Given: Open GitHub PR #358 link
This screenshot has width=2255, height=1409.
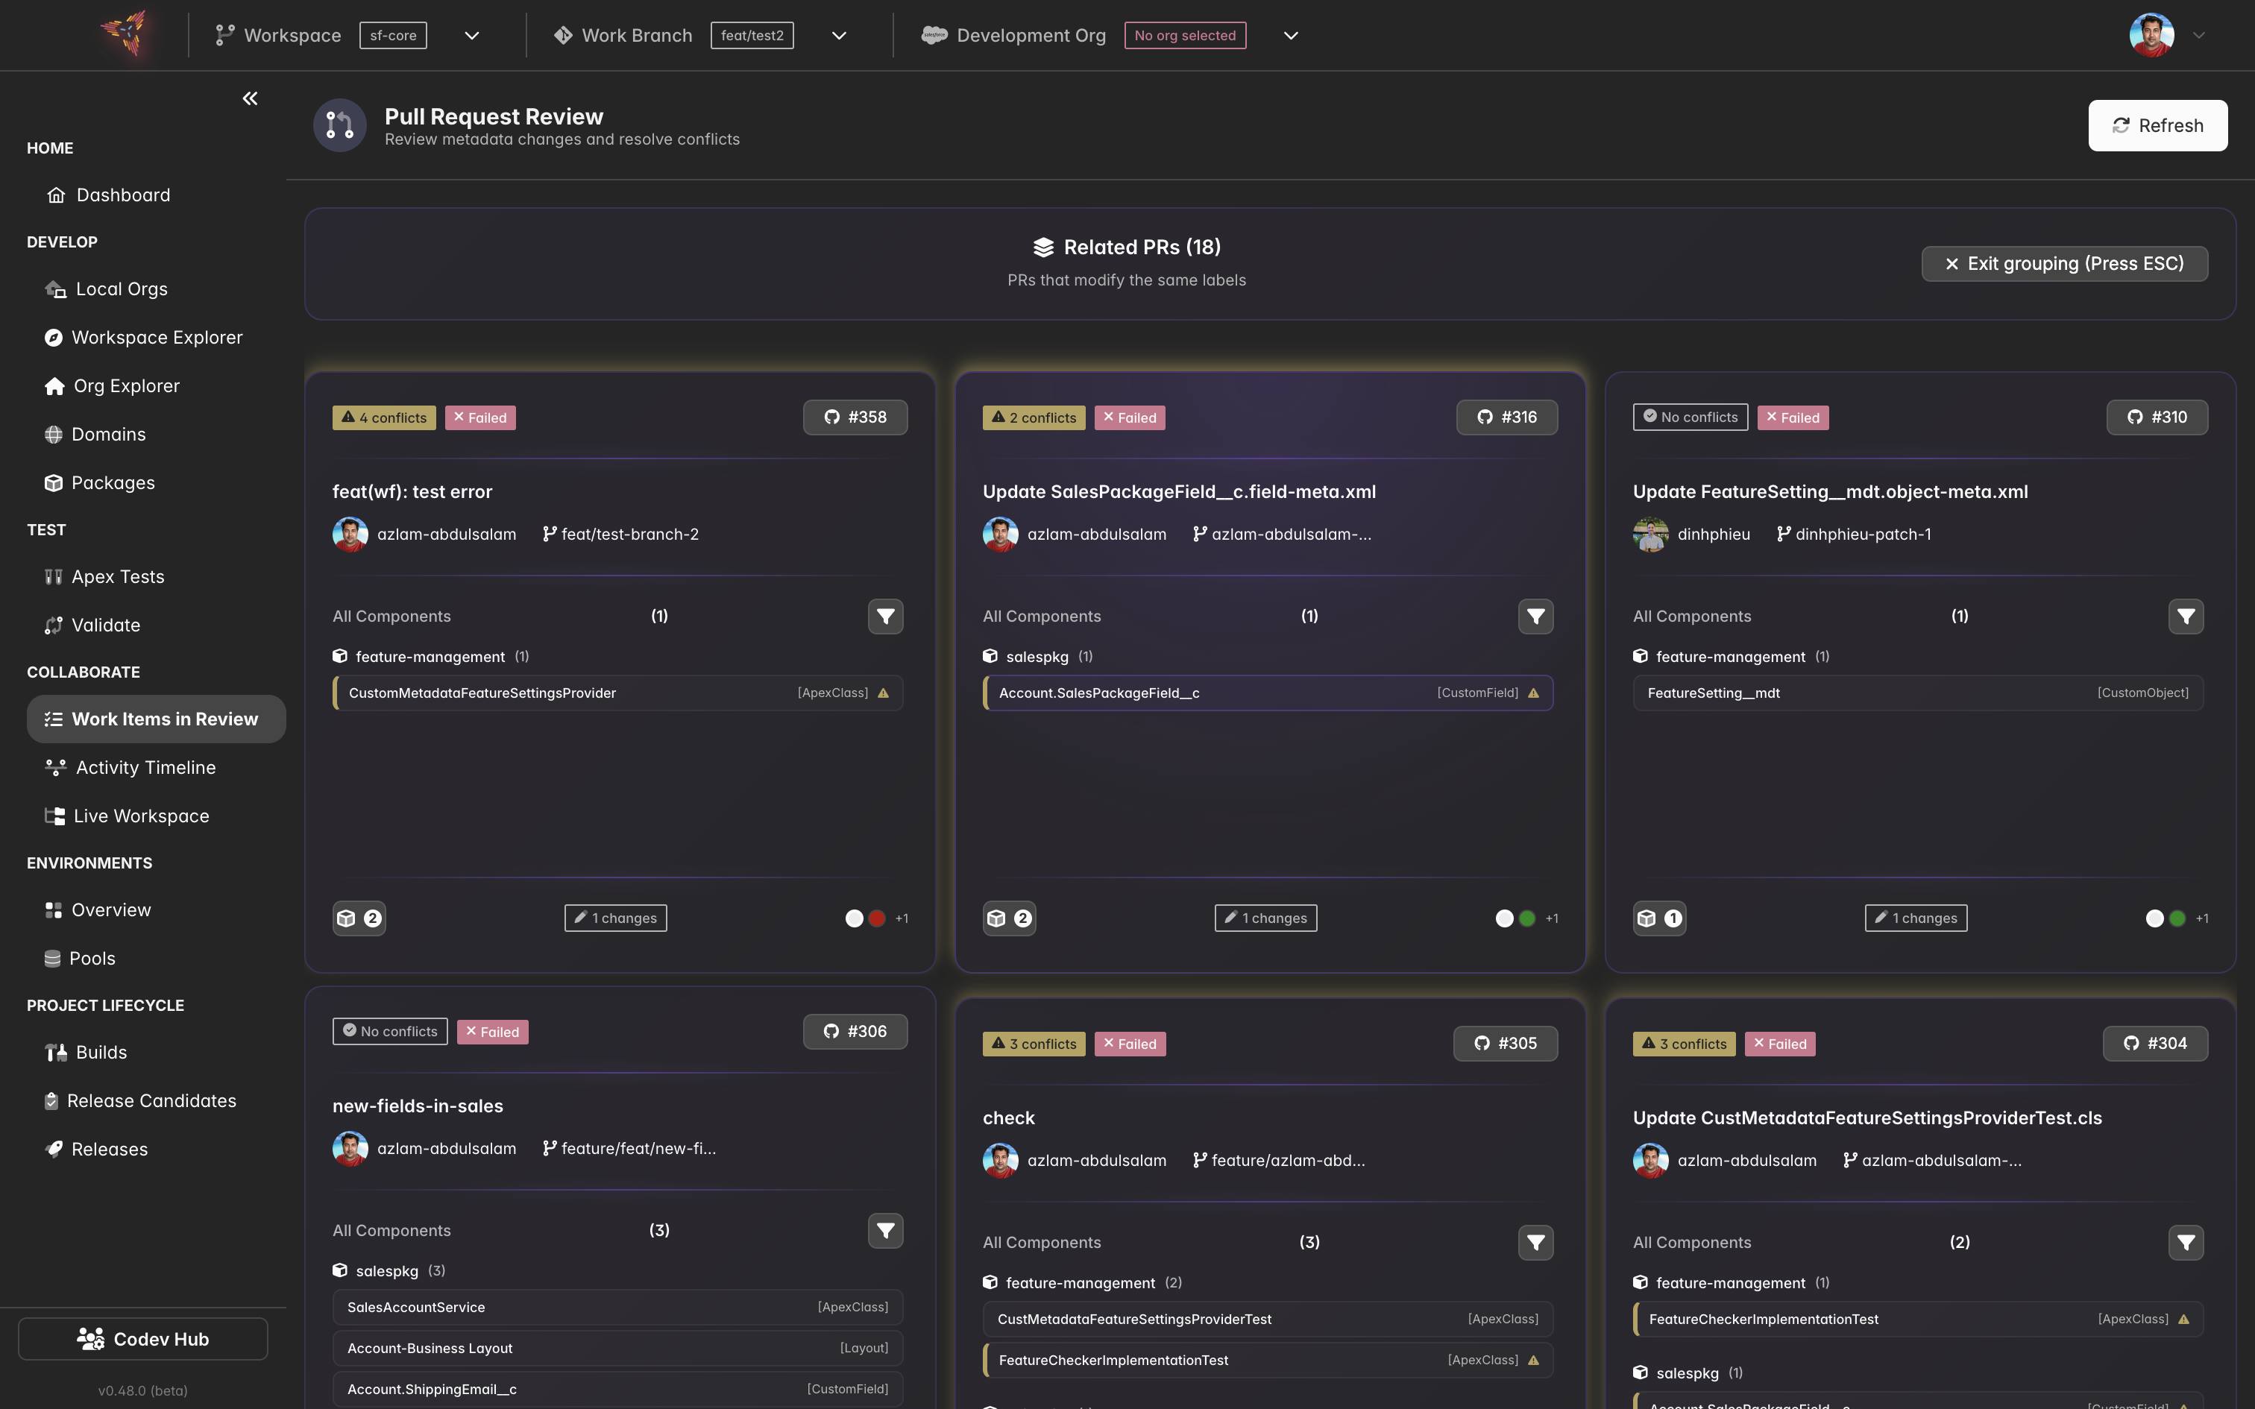Looking at the screenshot, I should tap(855, 417).
